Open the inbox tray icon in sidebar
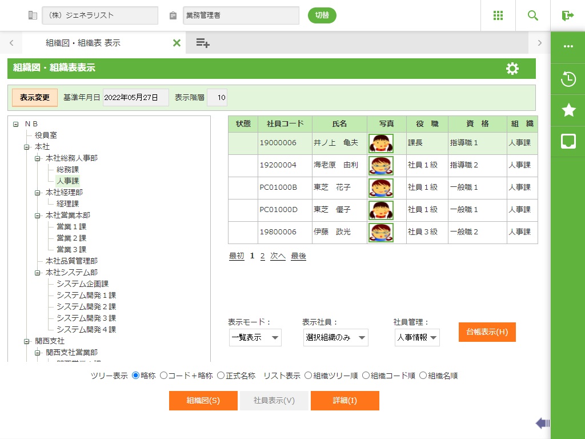585x439 pixels. coord(568,141)
